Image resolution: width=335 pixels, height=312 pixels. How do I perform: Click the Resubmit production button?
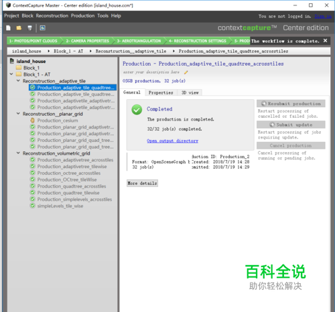pos(291,104)
